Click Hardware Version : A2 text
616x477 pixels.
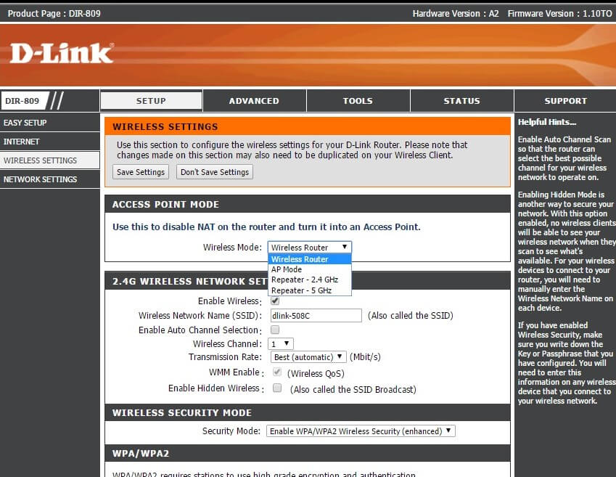click(x=456, y=13)
